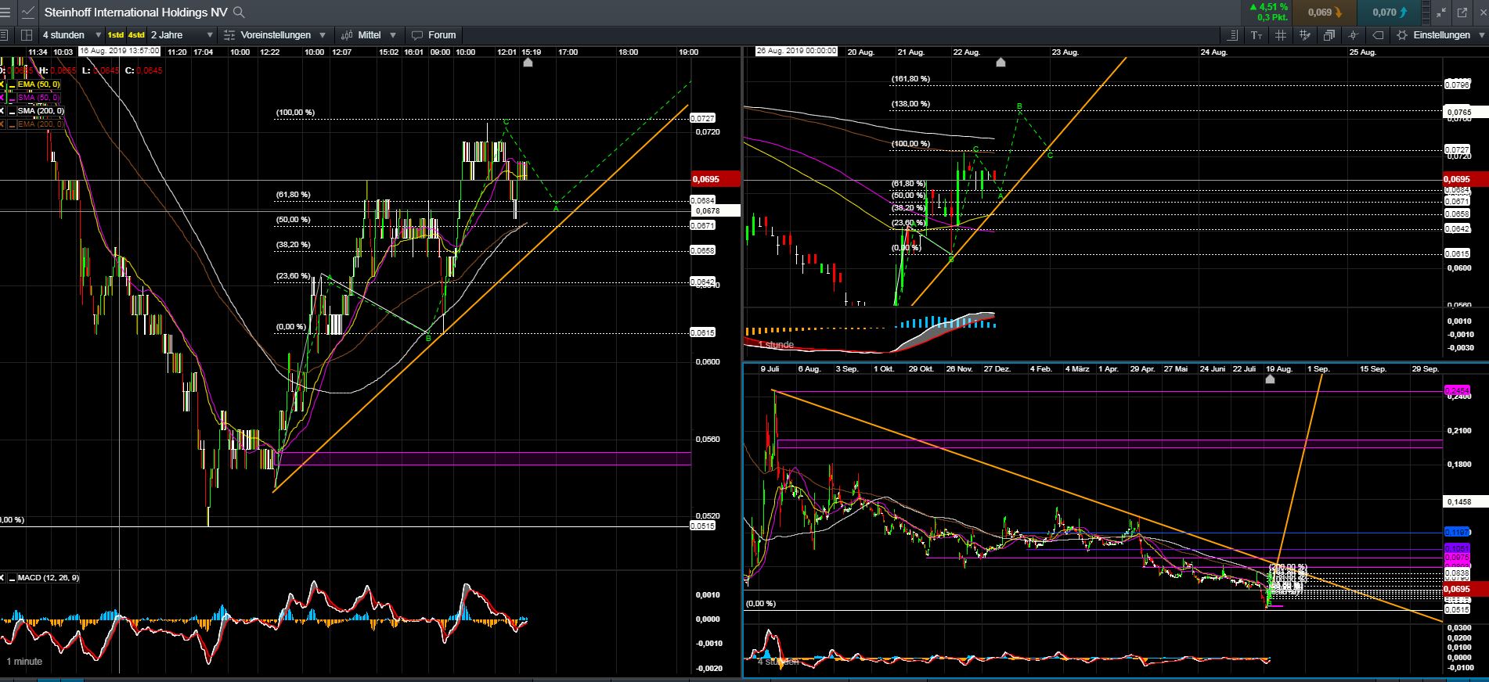1489x682 pixels.
Task: Open the 2 Jahre time range dropdown
Action: click(x=182, y=35)
